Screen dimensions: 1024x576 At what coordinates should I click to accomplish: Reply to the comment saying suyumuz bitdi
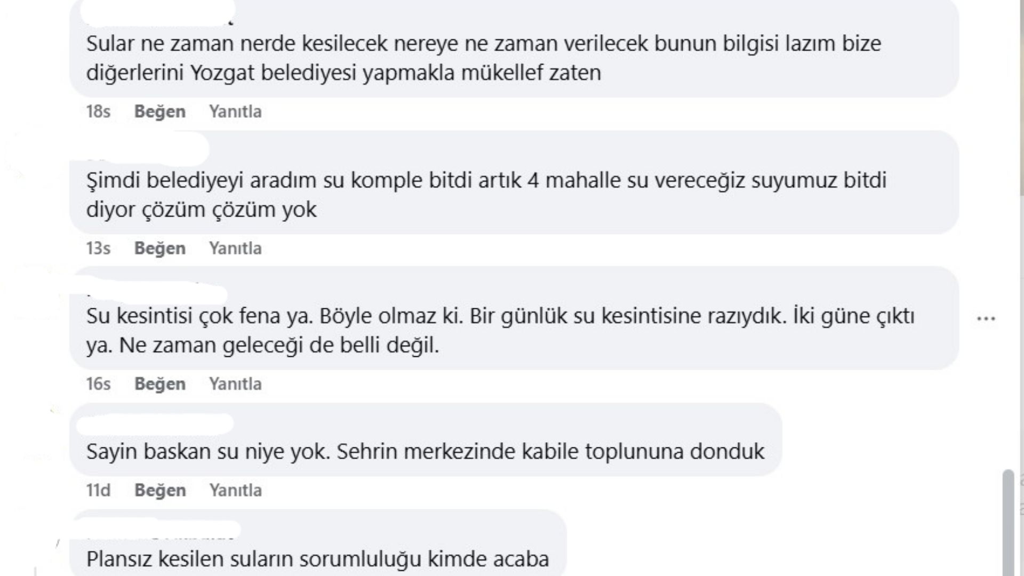pyautogui.click(x=236, y=248)
